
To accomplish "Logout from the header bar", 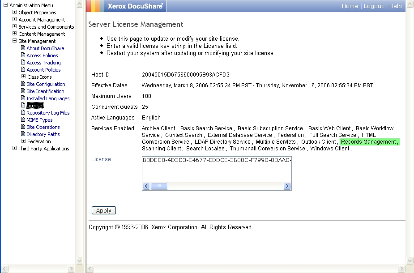I will pos(374,6).
